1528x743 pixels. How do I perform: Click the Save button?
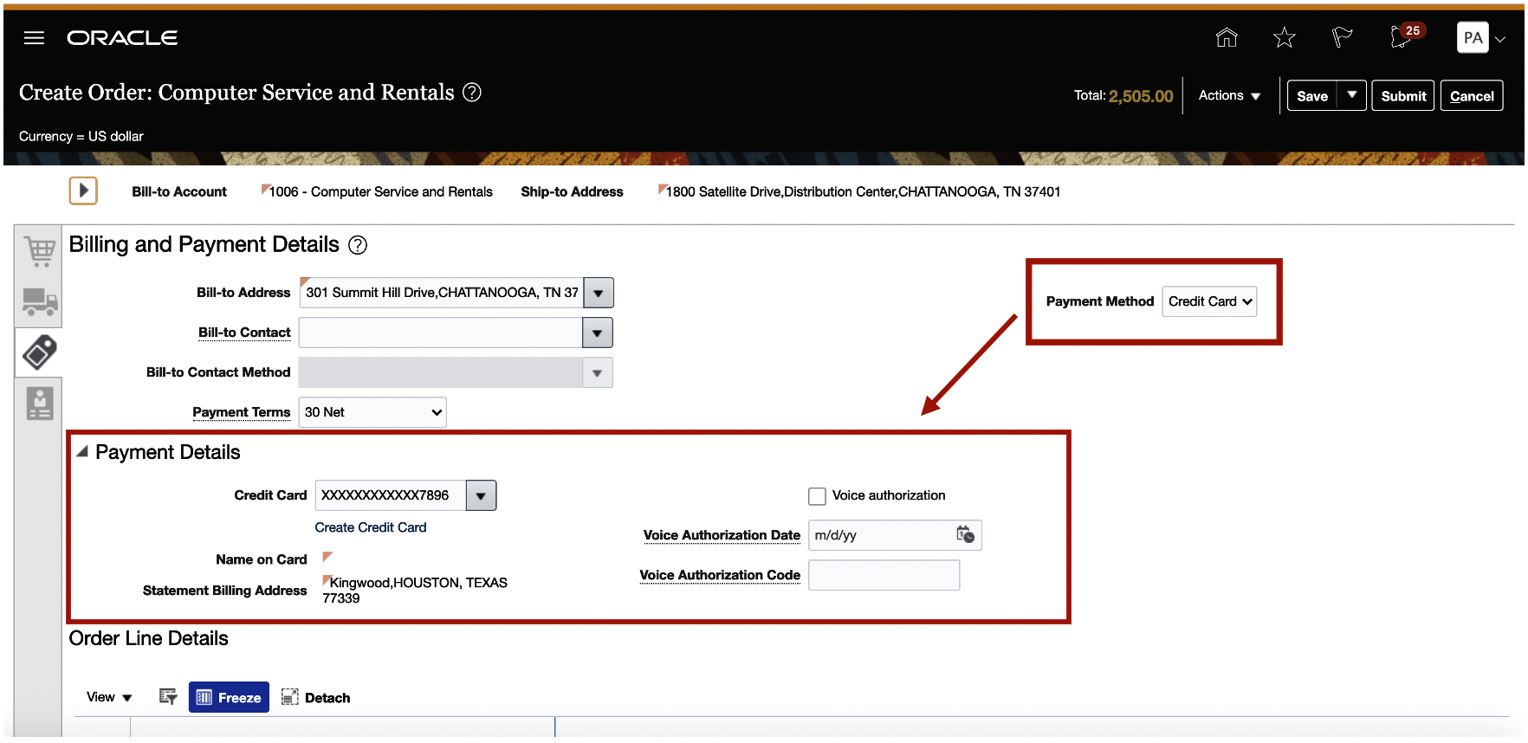[x=1312, y=95]
